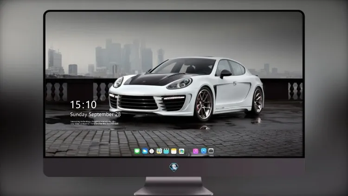Launch the Weather app from the dock

tap(145, 151)
